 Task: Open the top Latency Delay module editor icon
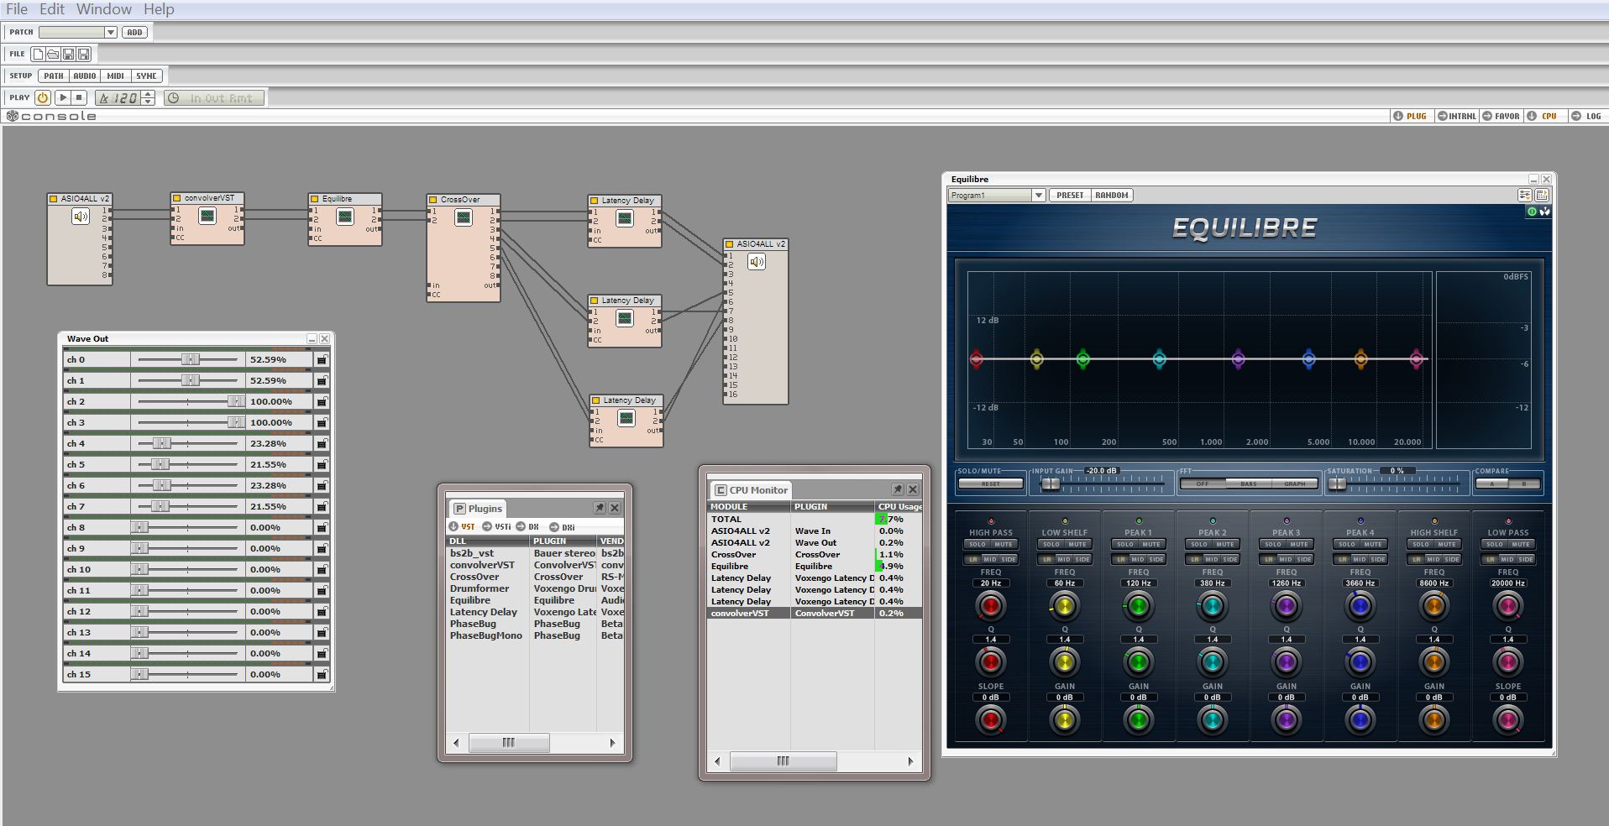[x=625, y=218]
